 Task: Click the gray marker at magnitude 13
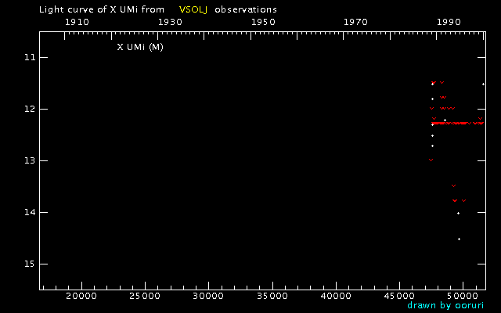pyautogui.click(x=431, y=160)
